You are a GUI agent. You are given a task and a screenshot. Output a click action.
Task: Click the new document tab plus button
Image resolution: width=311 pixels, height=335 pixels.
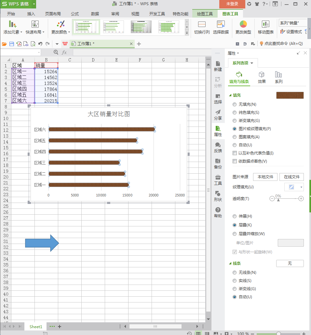tap(139, 44)
